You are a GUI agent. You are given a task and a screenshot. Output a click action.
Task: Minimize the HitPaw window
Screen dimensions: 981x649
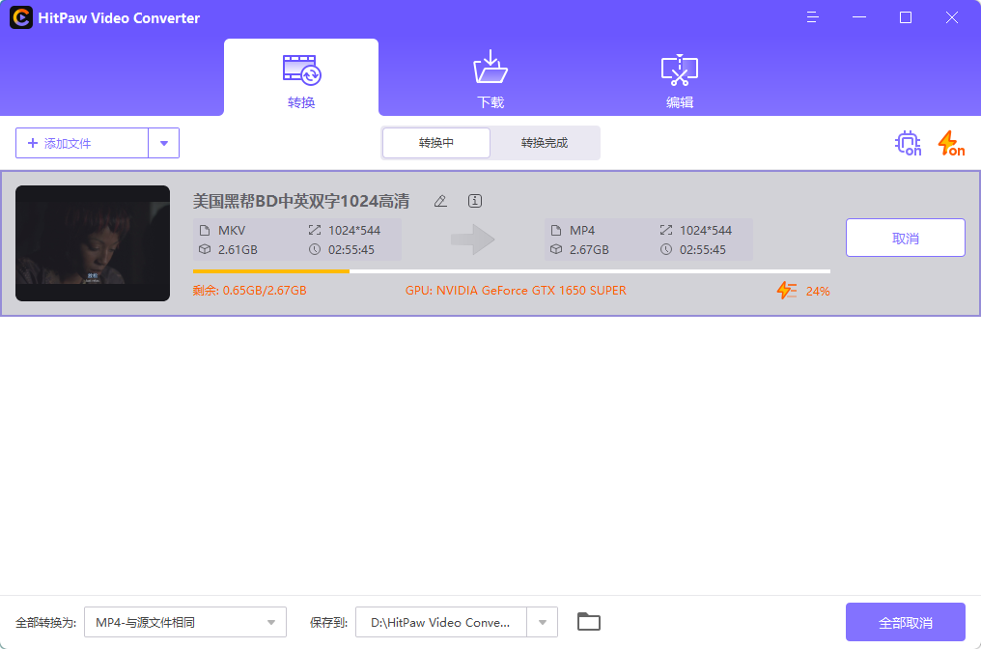(859, 17)
